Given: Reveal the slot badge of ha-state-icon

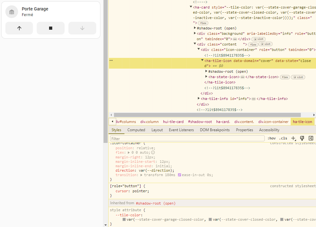Looking at the screenshot, I should pos(298,77).
